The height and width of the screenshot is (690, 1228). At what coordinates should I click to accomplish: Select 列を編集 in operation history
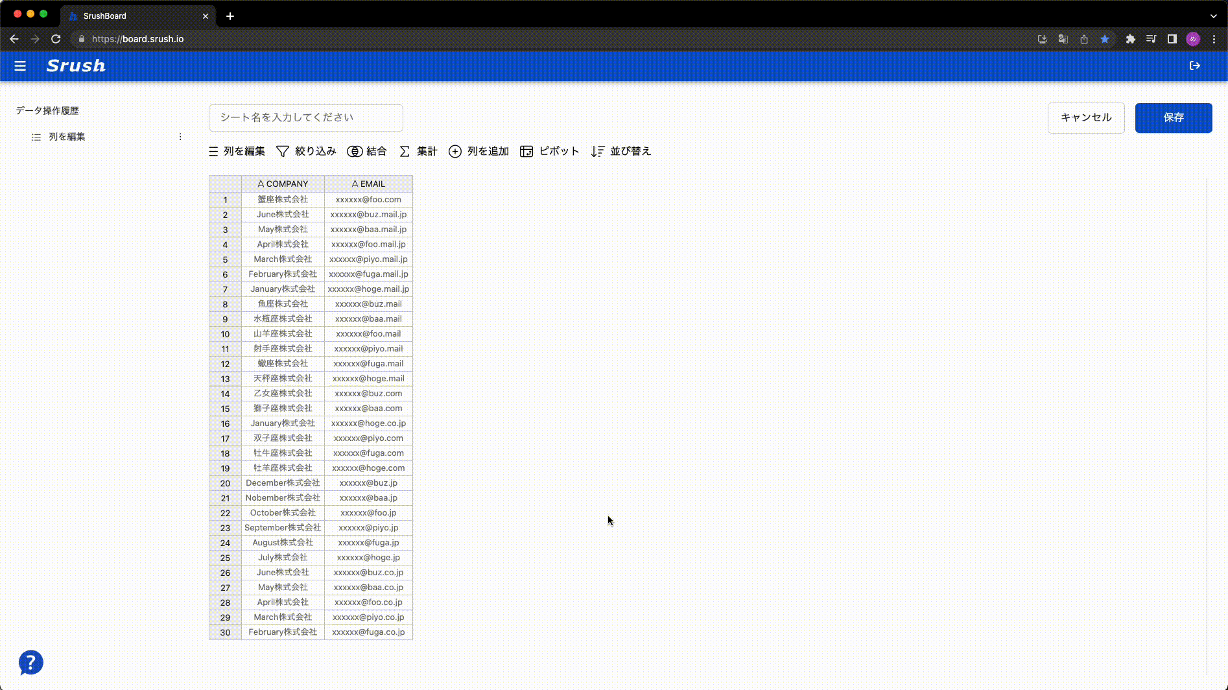click(67, 137)
